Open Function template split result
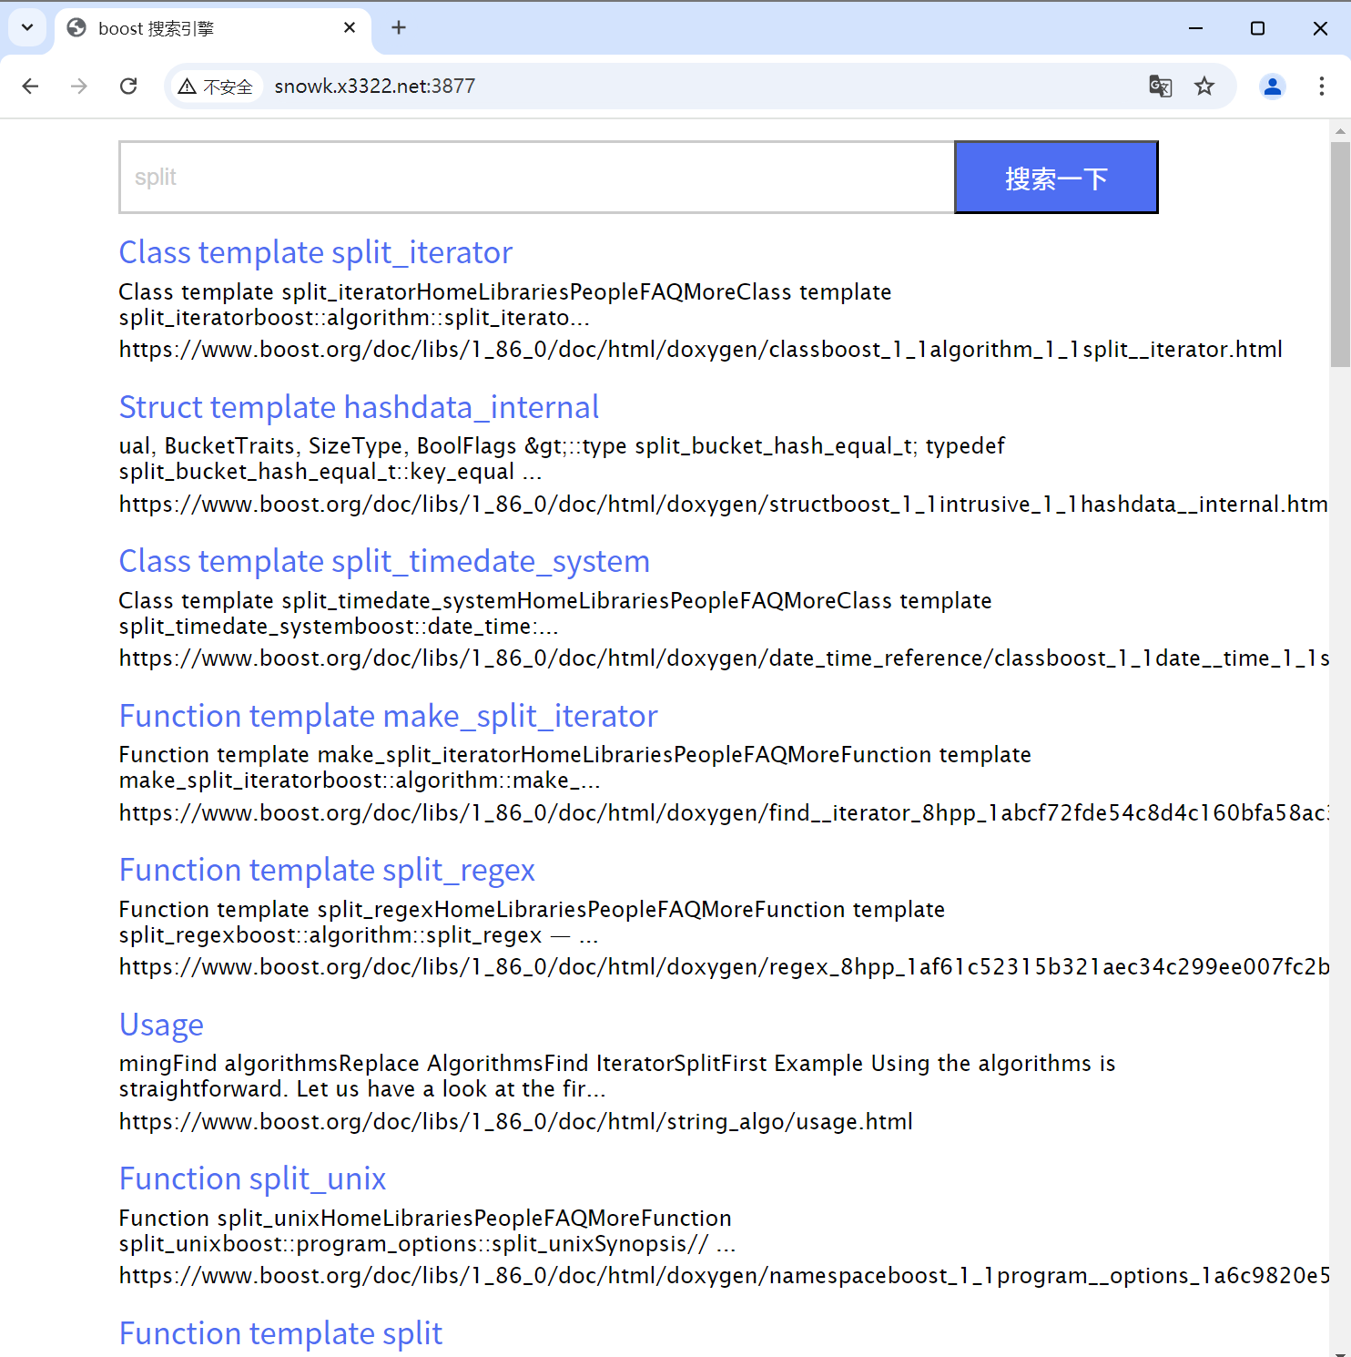The height and width of the screenshot is (1357, 1351). pyautogui.click(x=280, y=1333)
